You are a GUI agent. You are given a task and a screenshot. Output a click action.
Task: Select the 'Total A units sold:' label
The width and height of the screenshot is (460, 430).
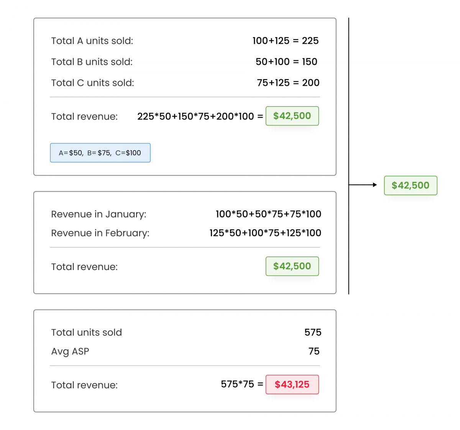(x=92, y=41)
